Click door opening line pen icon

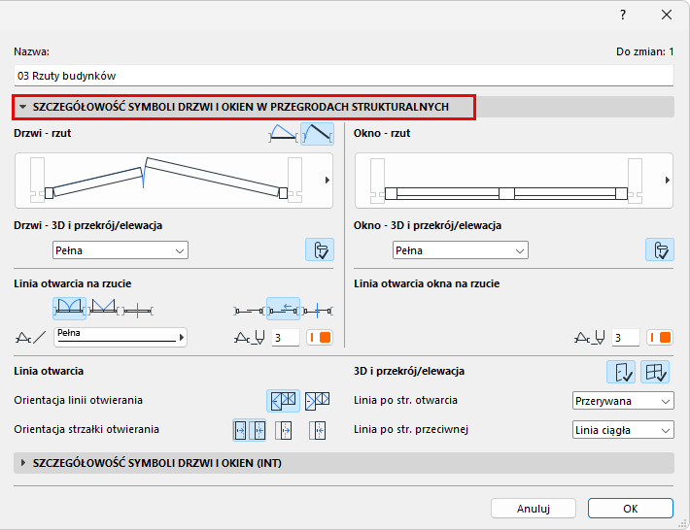point(250,338)
